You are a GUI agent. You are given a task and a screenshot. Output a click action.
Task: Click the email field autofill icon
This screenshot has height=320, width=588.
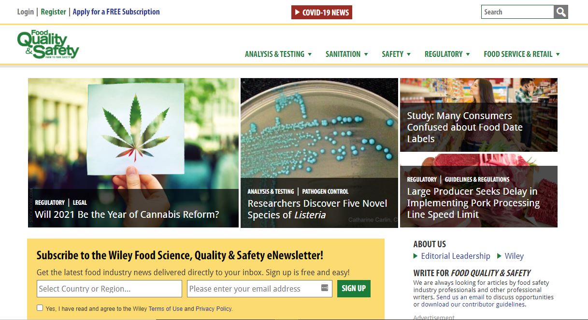(x=324, y=288)
